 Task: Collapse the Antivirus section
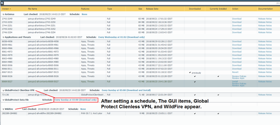pos(3,14)
